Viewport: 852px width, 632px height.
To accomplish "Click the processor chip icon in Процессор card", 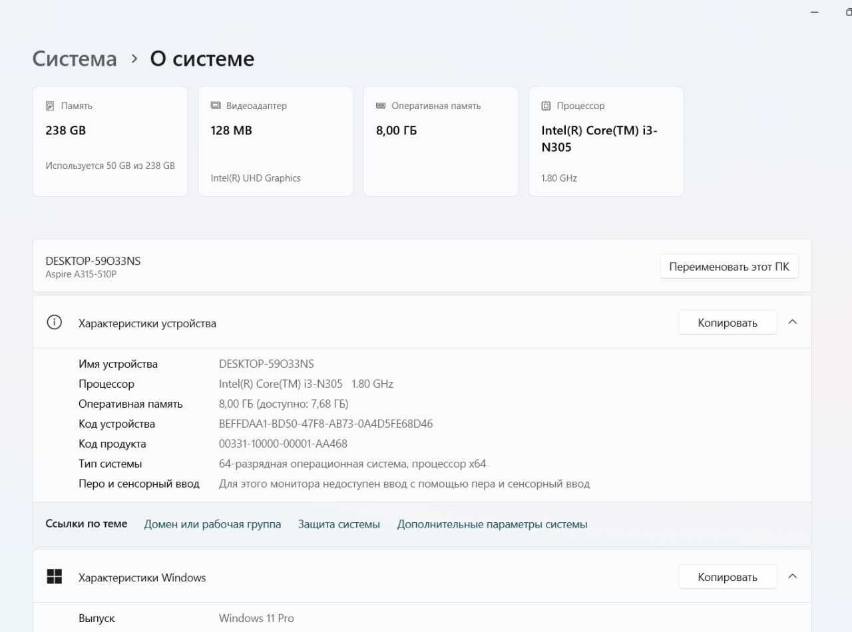I will coord(546,106).
